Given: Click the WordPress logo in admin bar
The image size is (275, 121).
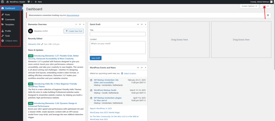Looking at the screenshot, I should pyautogui.click(x=3, y=2).
